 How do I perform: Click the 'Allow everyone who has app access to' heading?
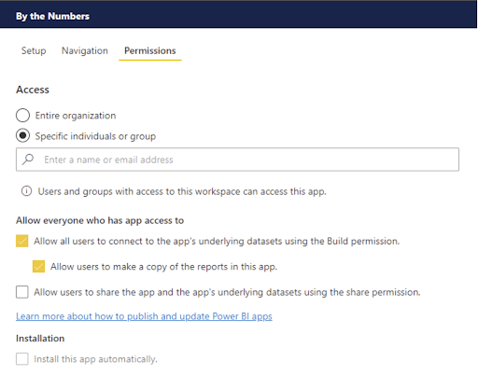(x=100, y=220)
